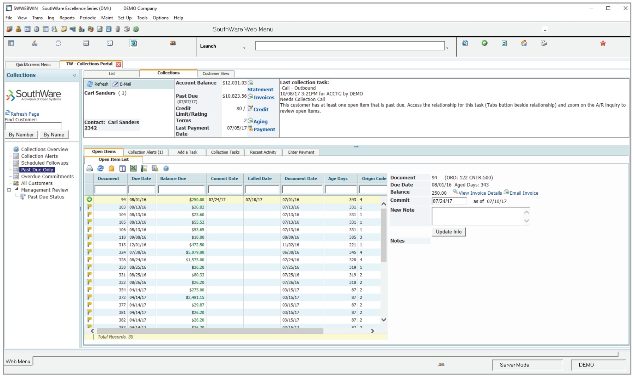634x377 pixels.
Task: Open the View Invoice Details link
Action: 480,193
